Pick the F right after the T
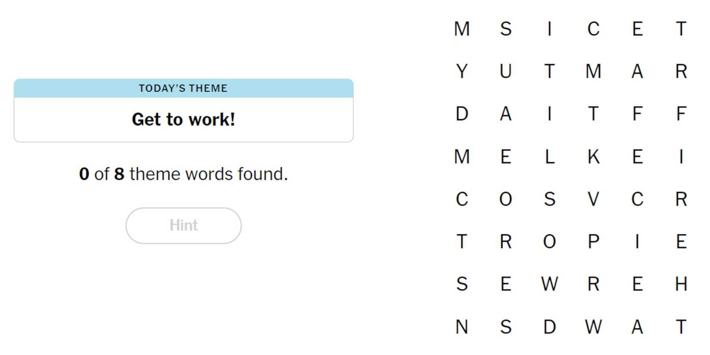Viewport: 710px width, 355px height. click(637, 114)
